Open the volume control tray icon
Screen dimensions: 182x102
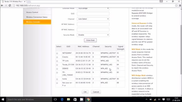click(x=159, y=99)
